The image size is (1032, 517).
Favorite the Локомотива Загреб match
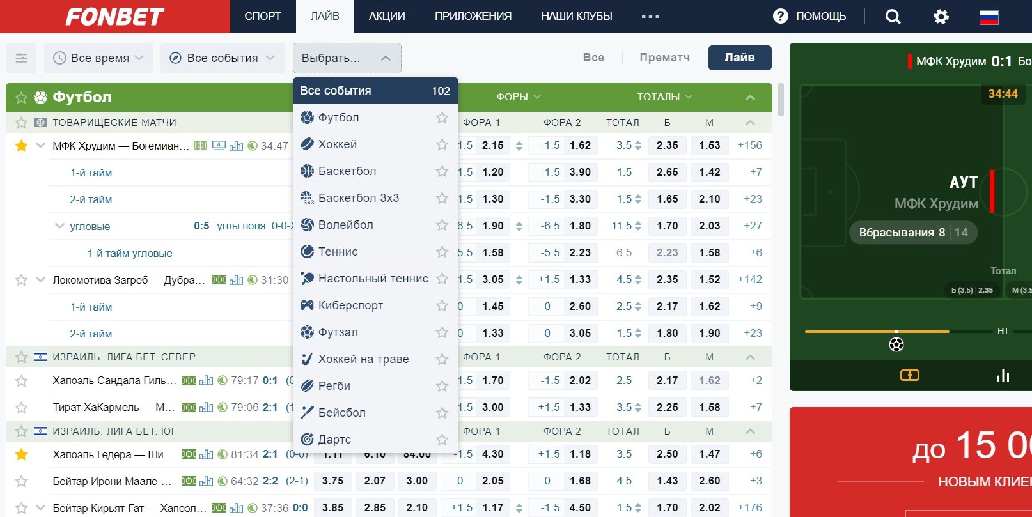pyautogui.click(x=21, y=280)
